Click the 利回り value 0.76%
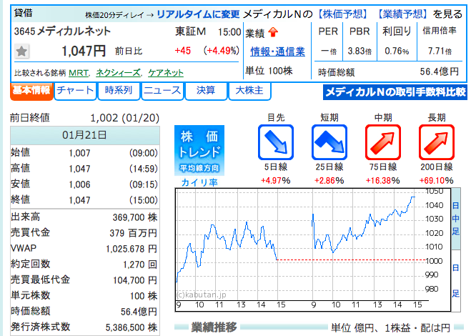This screenshot has height=336, width=471. click(x=397, y=51)
